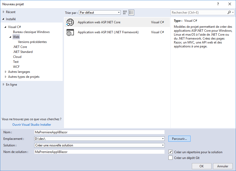Switch to medium icons list view

(131, 13)
